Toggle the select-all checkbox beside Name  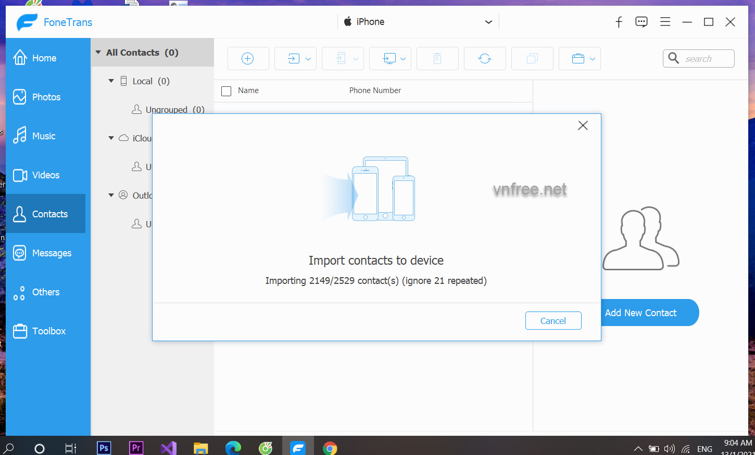pos(227,91)
